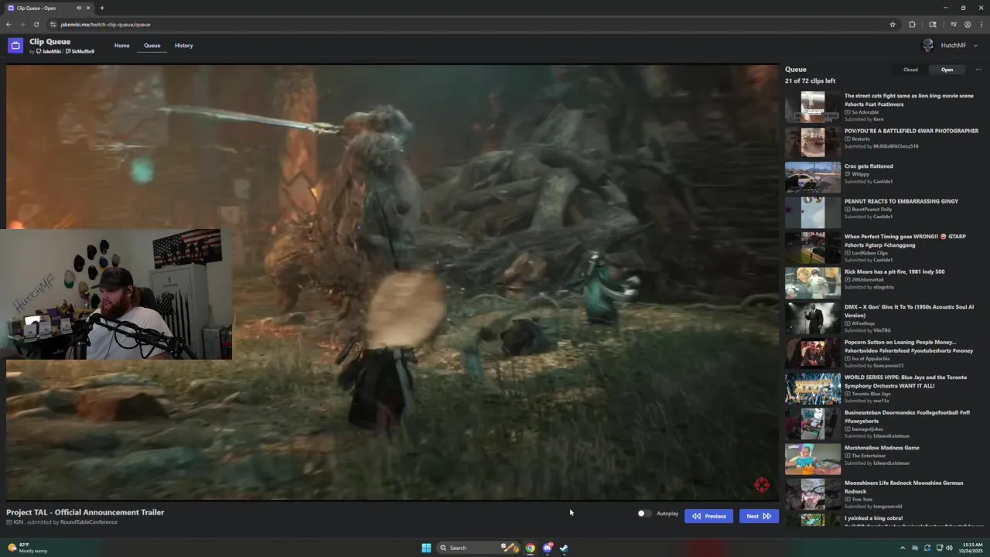Set queue status to Closed

[910, 70]
